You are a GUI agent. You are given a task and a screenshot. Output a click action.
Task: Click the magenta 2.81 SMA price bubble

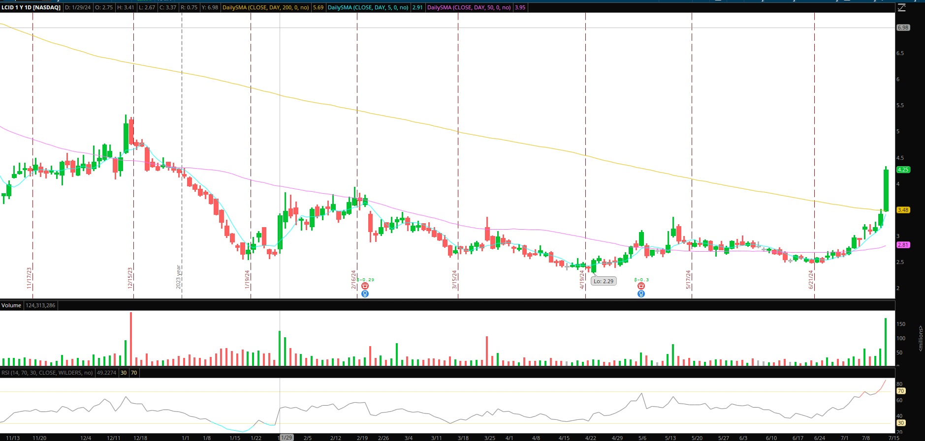click(903, 245)
